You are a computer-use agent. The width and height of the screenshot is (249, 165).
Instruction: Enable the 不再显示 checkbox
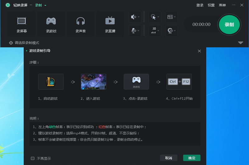[x=33, y=158]
